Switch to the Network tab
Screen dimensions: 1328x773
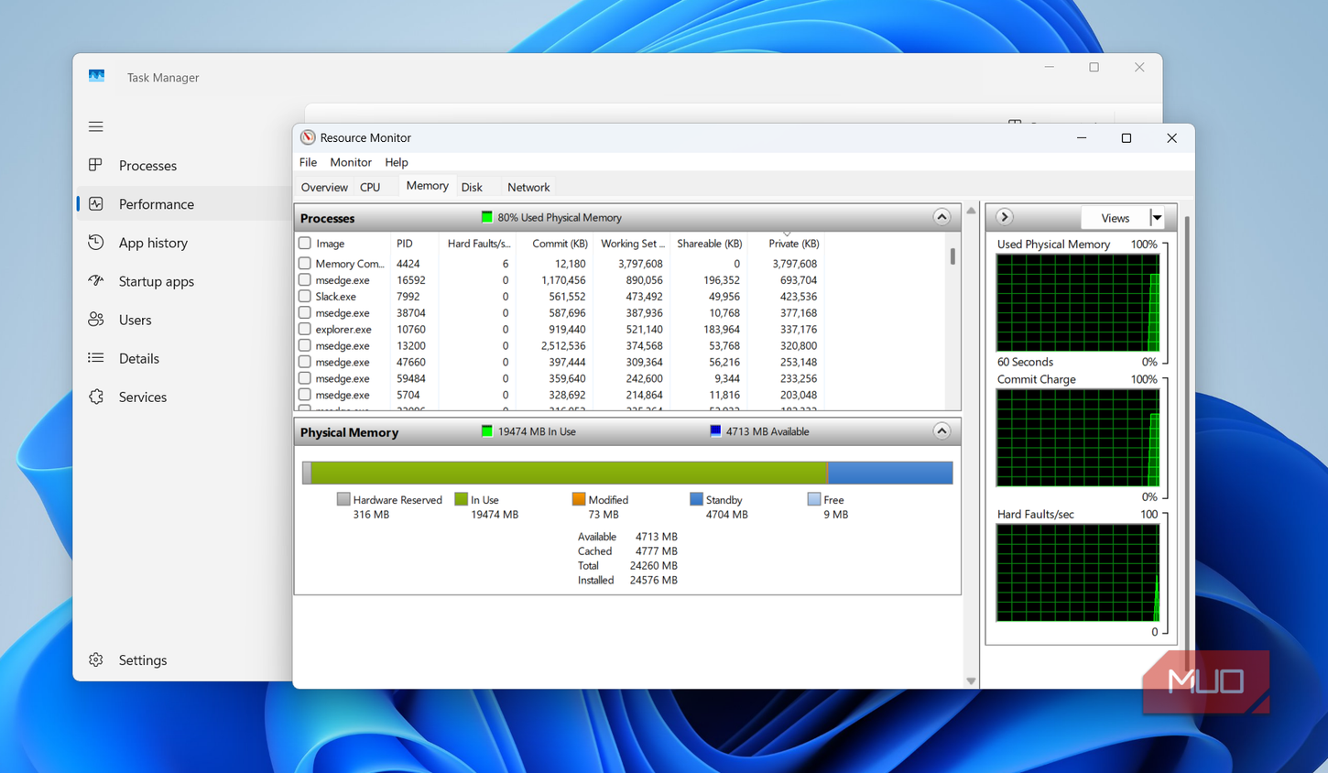point(528,187)
